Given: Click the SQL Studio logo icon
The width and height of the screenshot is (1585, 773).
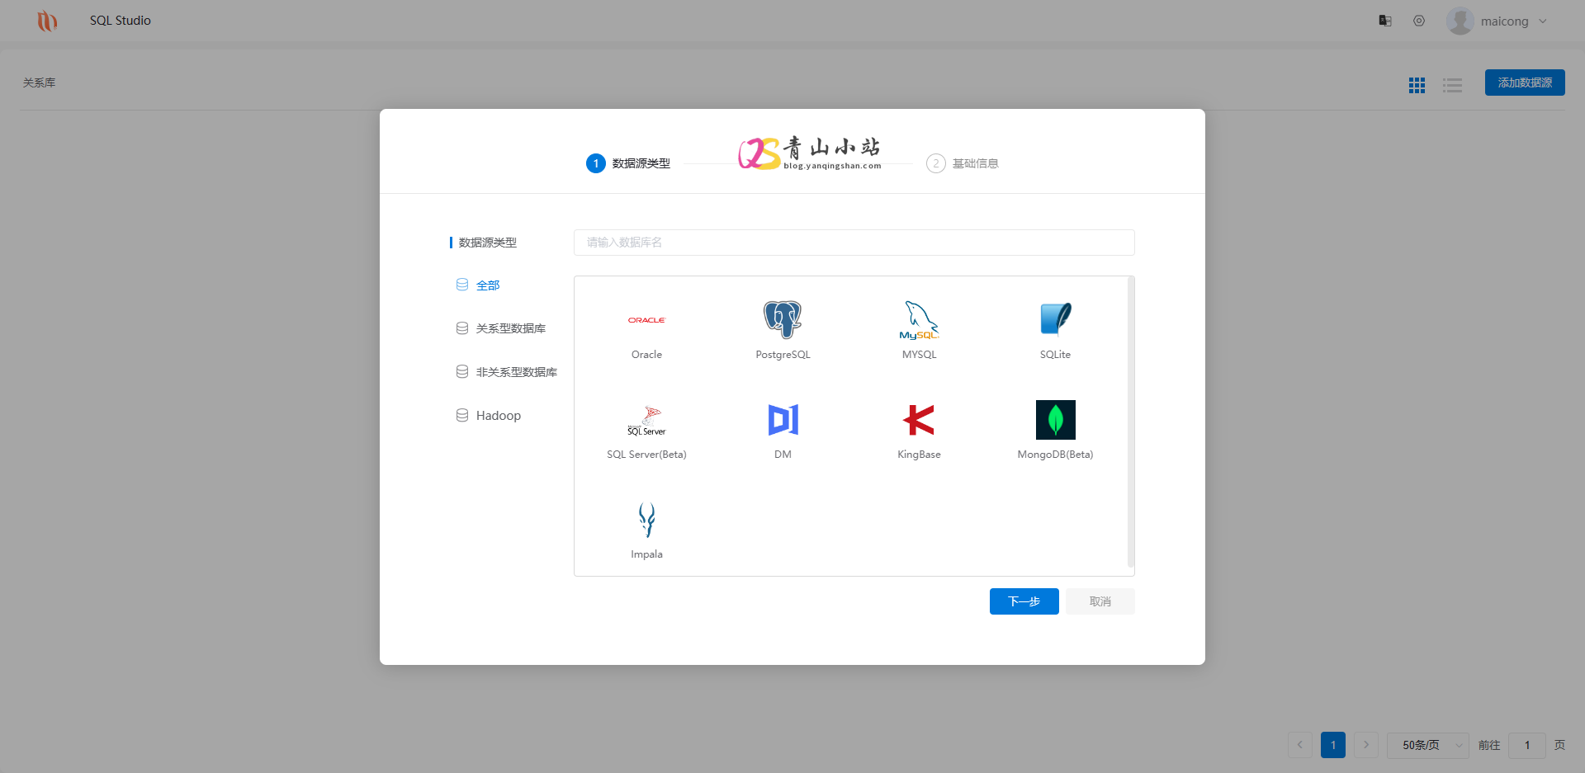Looking at the screenshot, I should tap(47, 21).
